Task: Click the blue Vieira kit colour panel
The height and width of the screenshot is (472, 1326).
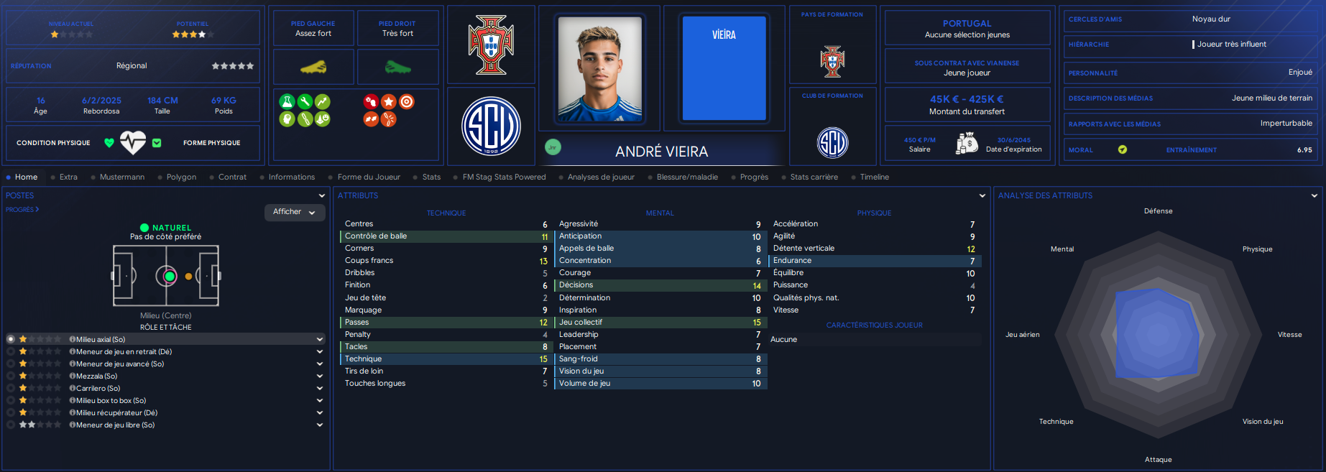Action: point(724,68)
